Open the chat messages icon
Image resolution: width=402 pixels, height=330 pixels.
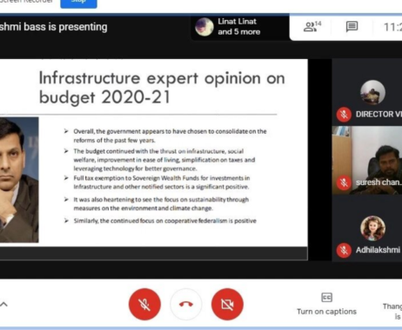(352, 27)
